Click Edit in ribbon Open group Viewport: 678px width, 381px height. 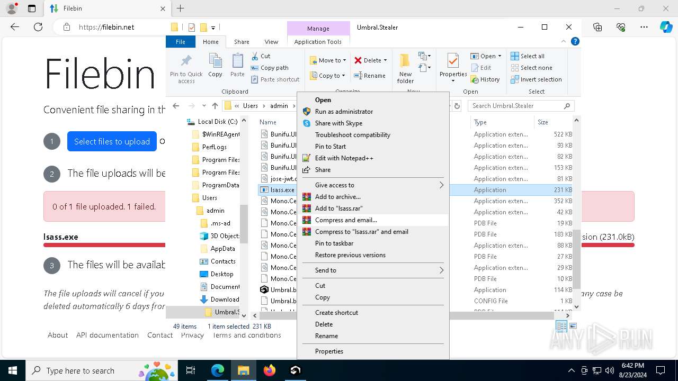coord(481,68)
